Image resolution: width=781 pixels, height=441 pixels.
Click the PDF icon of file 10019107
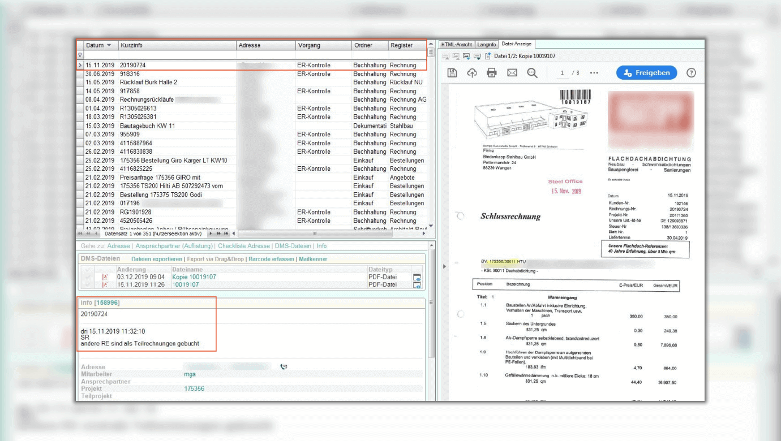click(105, 285)
